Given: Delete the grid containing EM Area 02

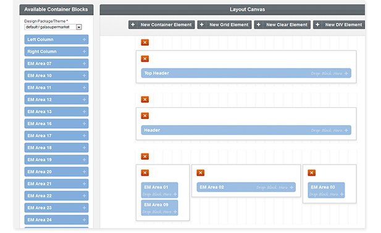Looking at the screenshot, I should 201,173.
